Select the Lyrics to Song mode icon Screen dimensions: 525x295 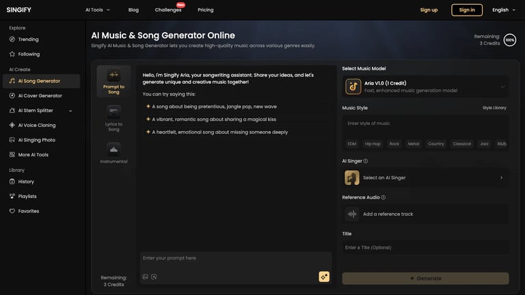click(x=113, y=112)
